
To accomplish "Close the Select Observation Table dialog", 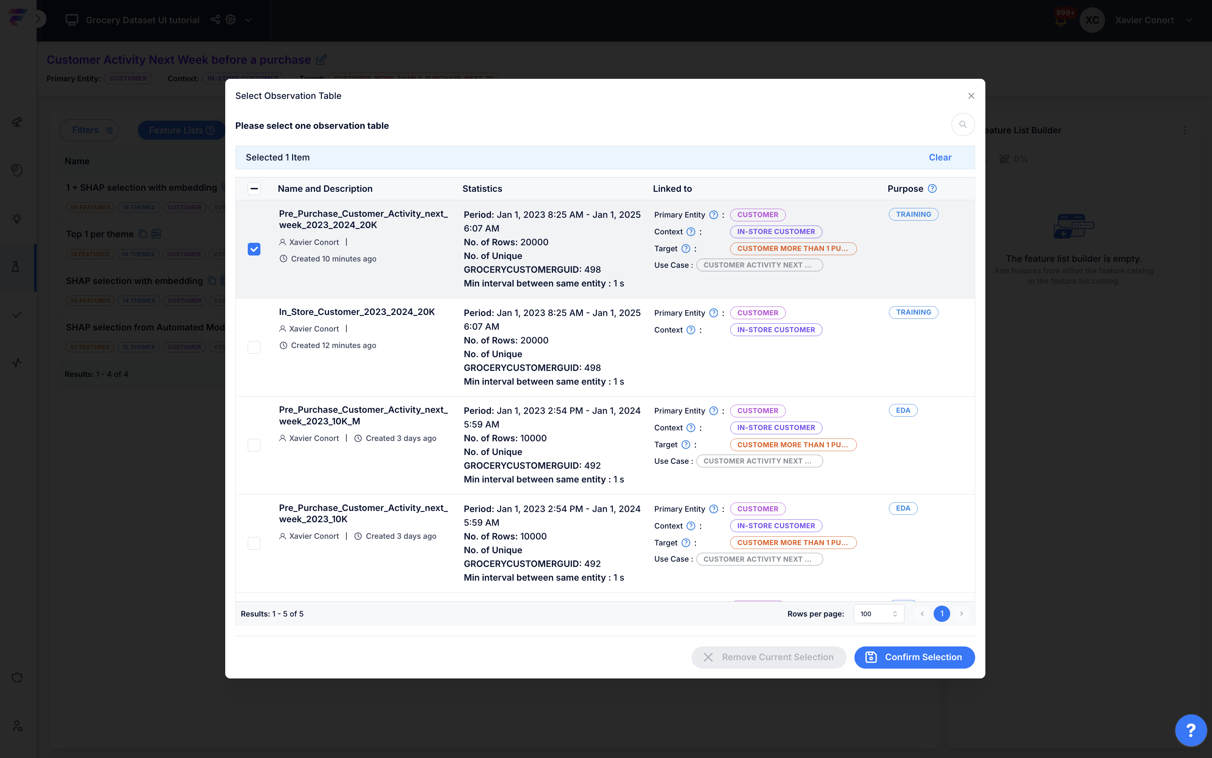I will click(x=971, y=96).
